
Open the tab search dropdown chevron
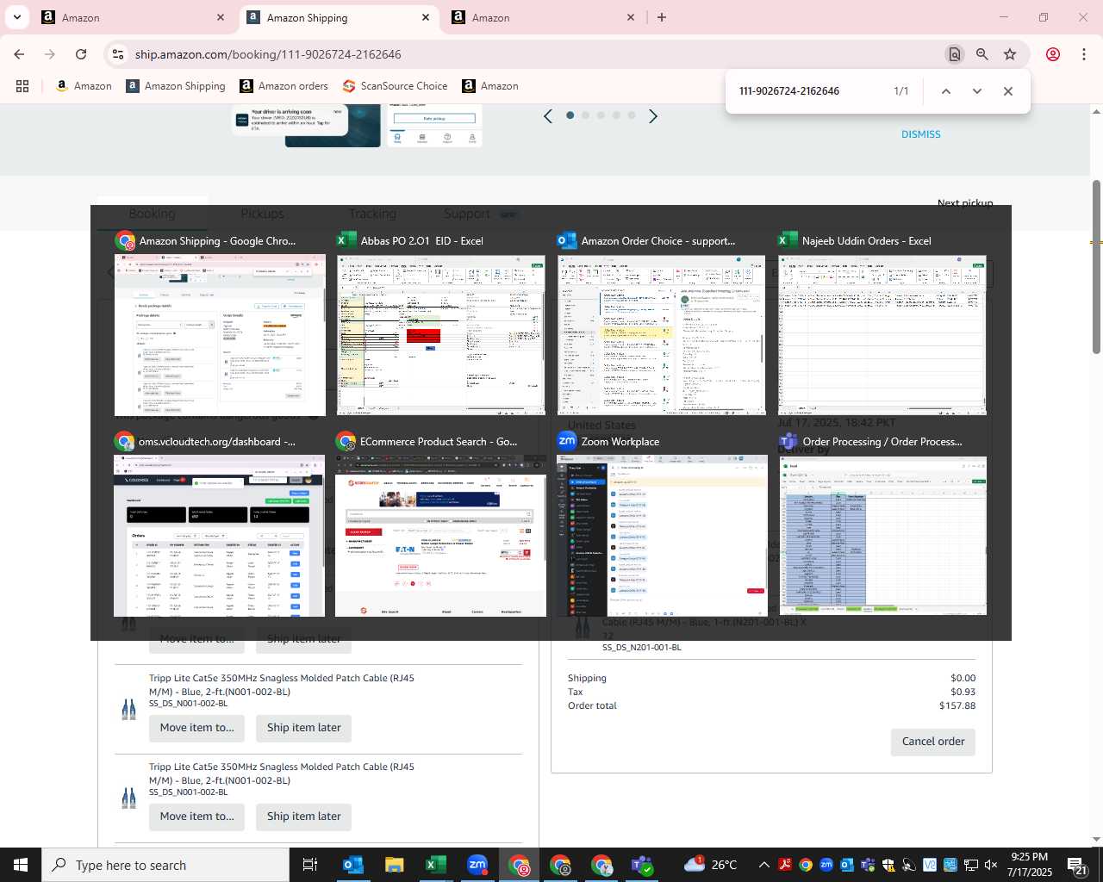(x=17, y=17)
